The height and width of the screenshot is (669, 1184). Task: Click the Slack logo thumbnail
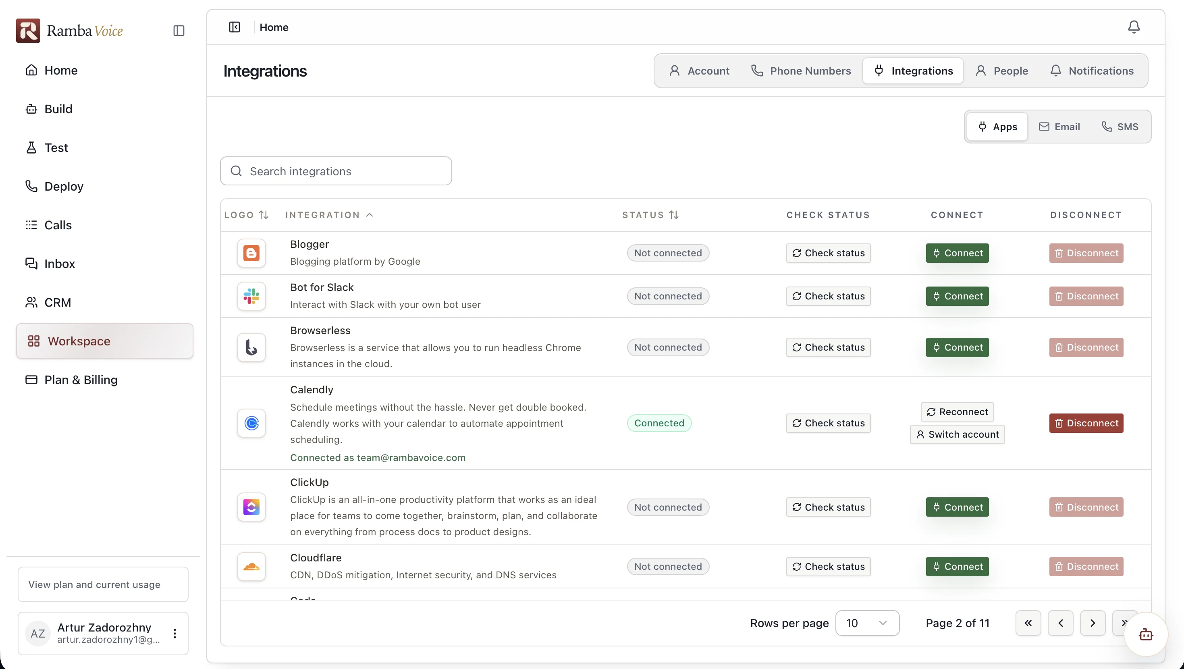[x=251, y=296]
